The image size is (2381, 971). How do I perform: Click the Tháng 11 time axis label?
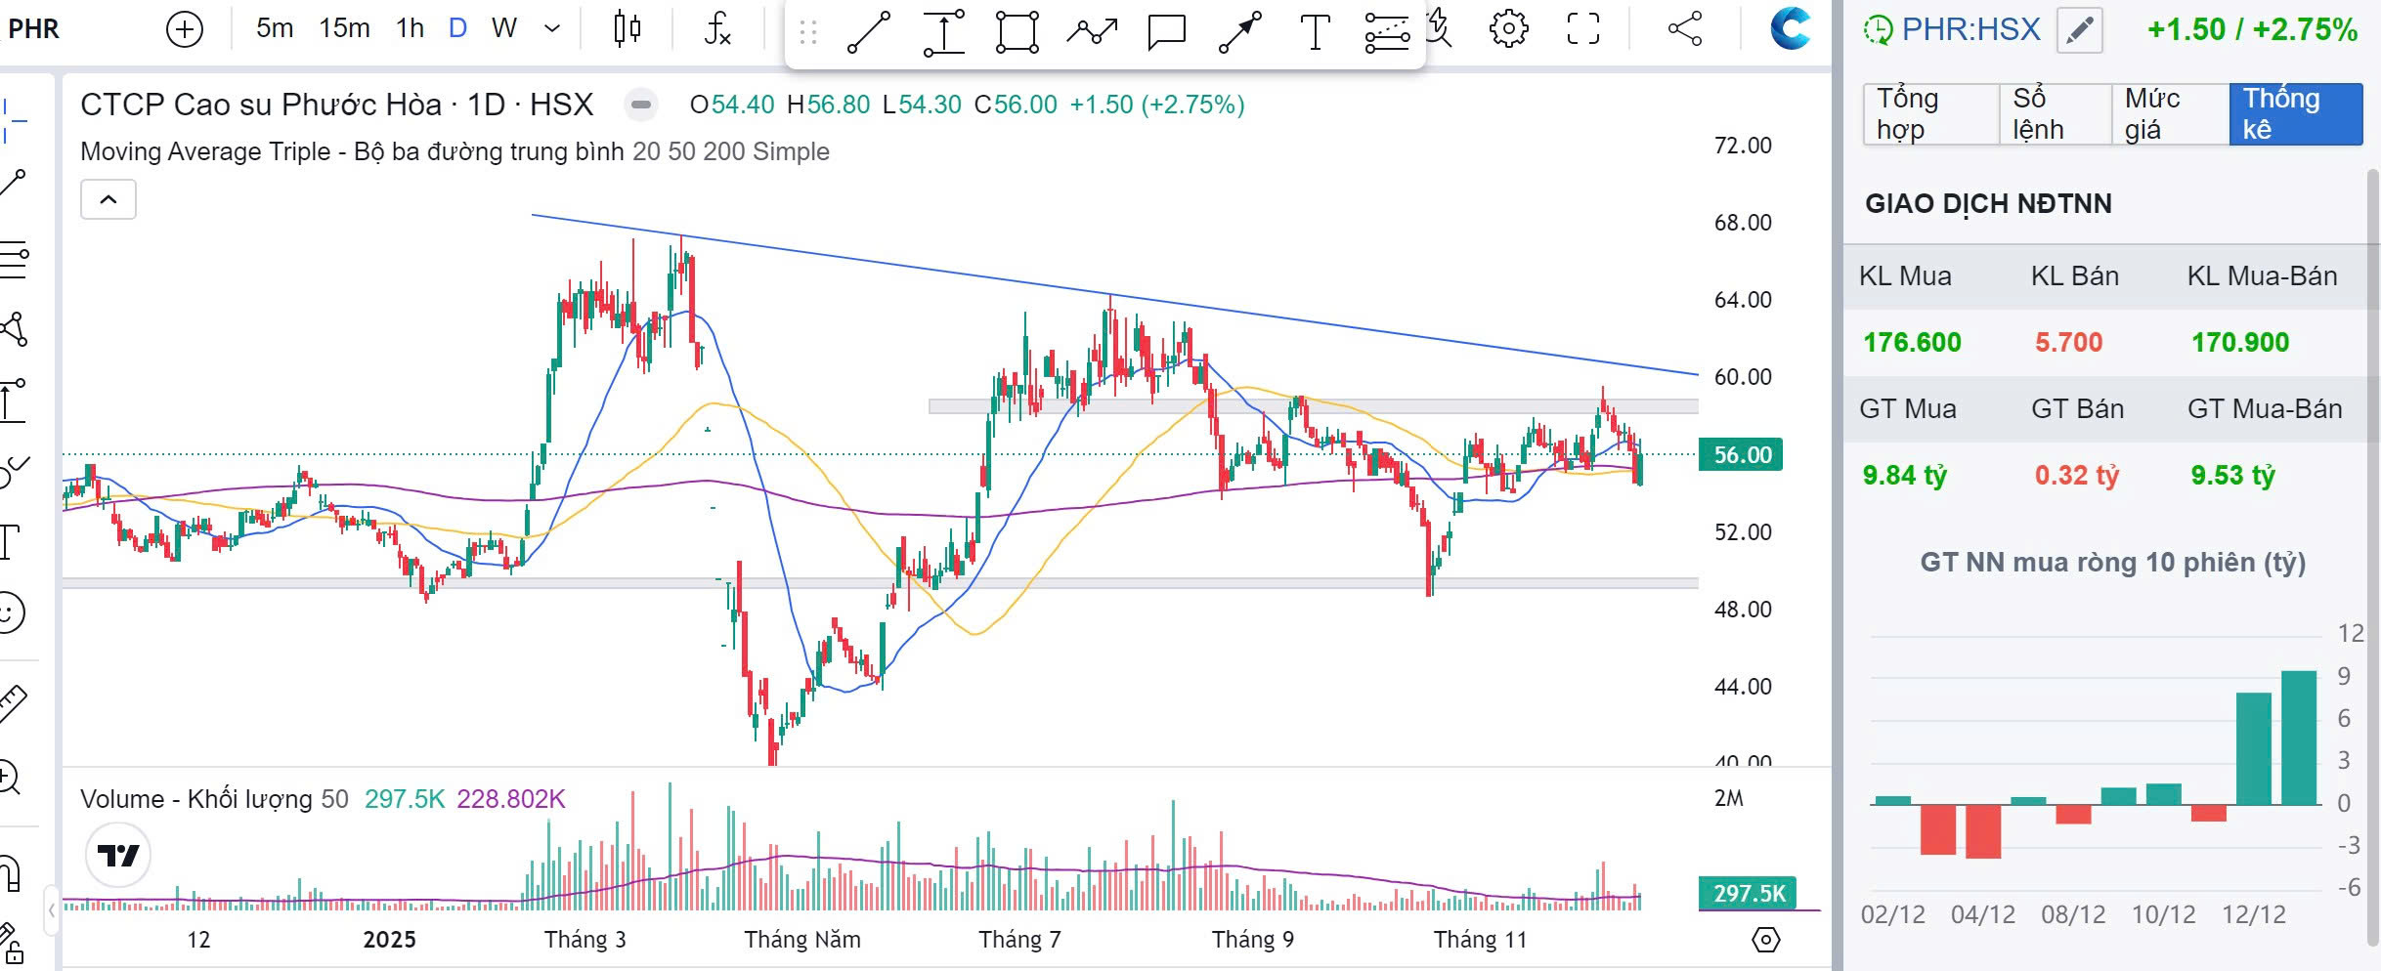pos(1480,940)
